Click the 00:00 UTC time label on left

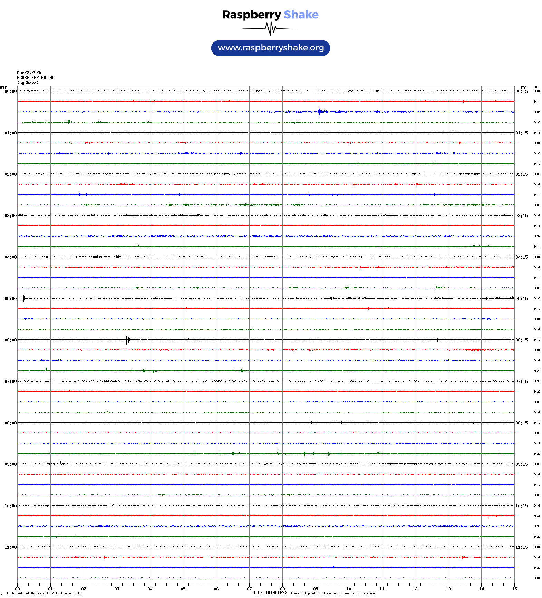[10, 91]
